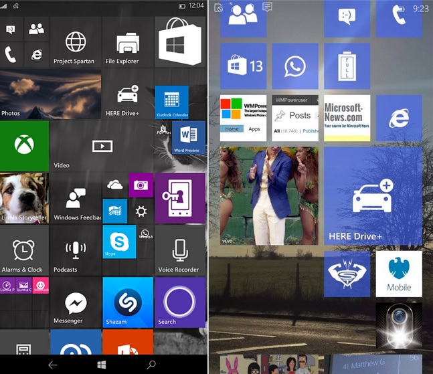Open the Shazam app tile
Viewport: 433px width, 374px height.
coord(128,302)
